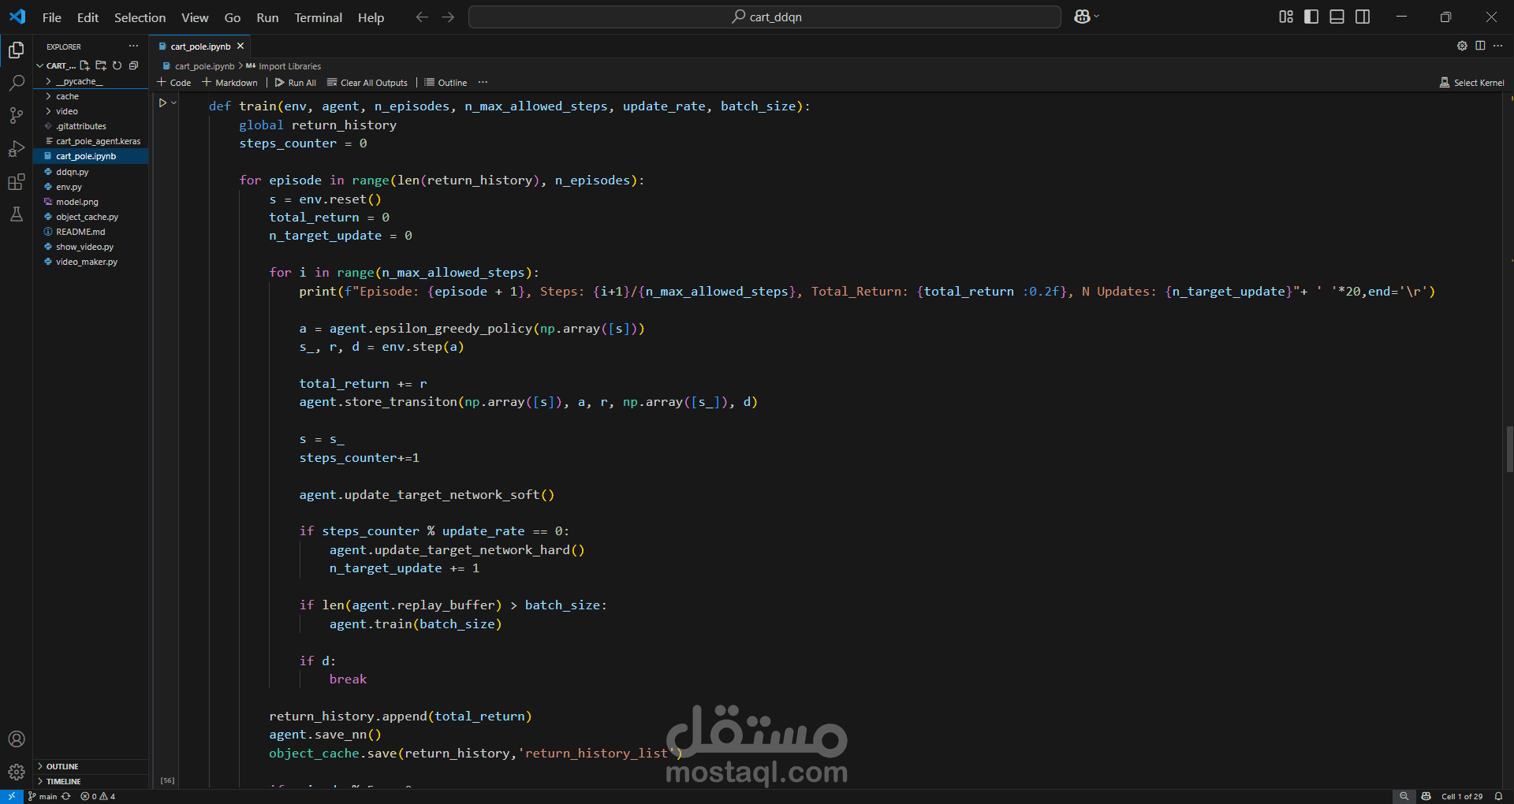Click the notifications bell in status bar

pos(1498,796)
